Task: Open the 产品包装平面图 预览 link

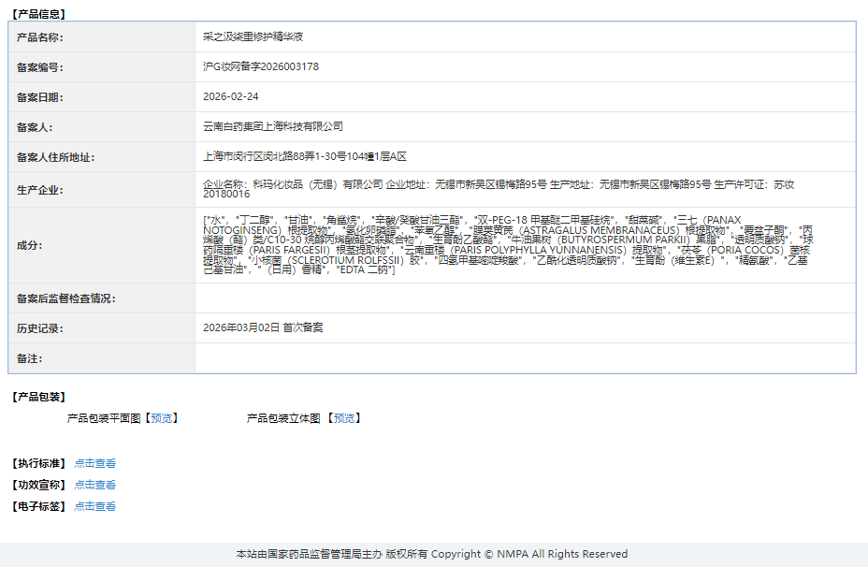Action: (162, 418)
